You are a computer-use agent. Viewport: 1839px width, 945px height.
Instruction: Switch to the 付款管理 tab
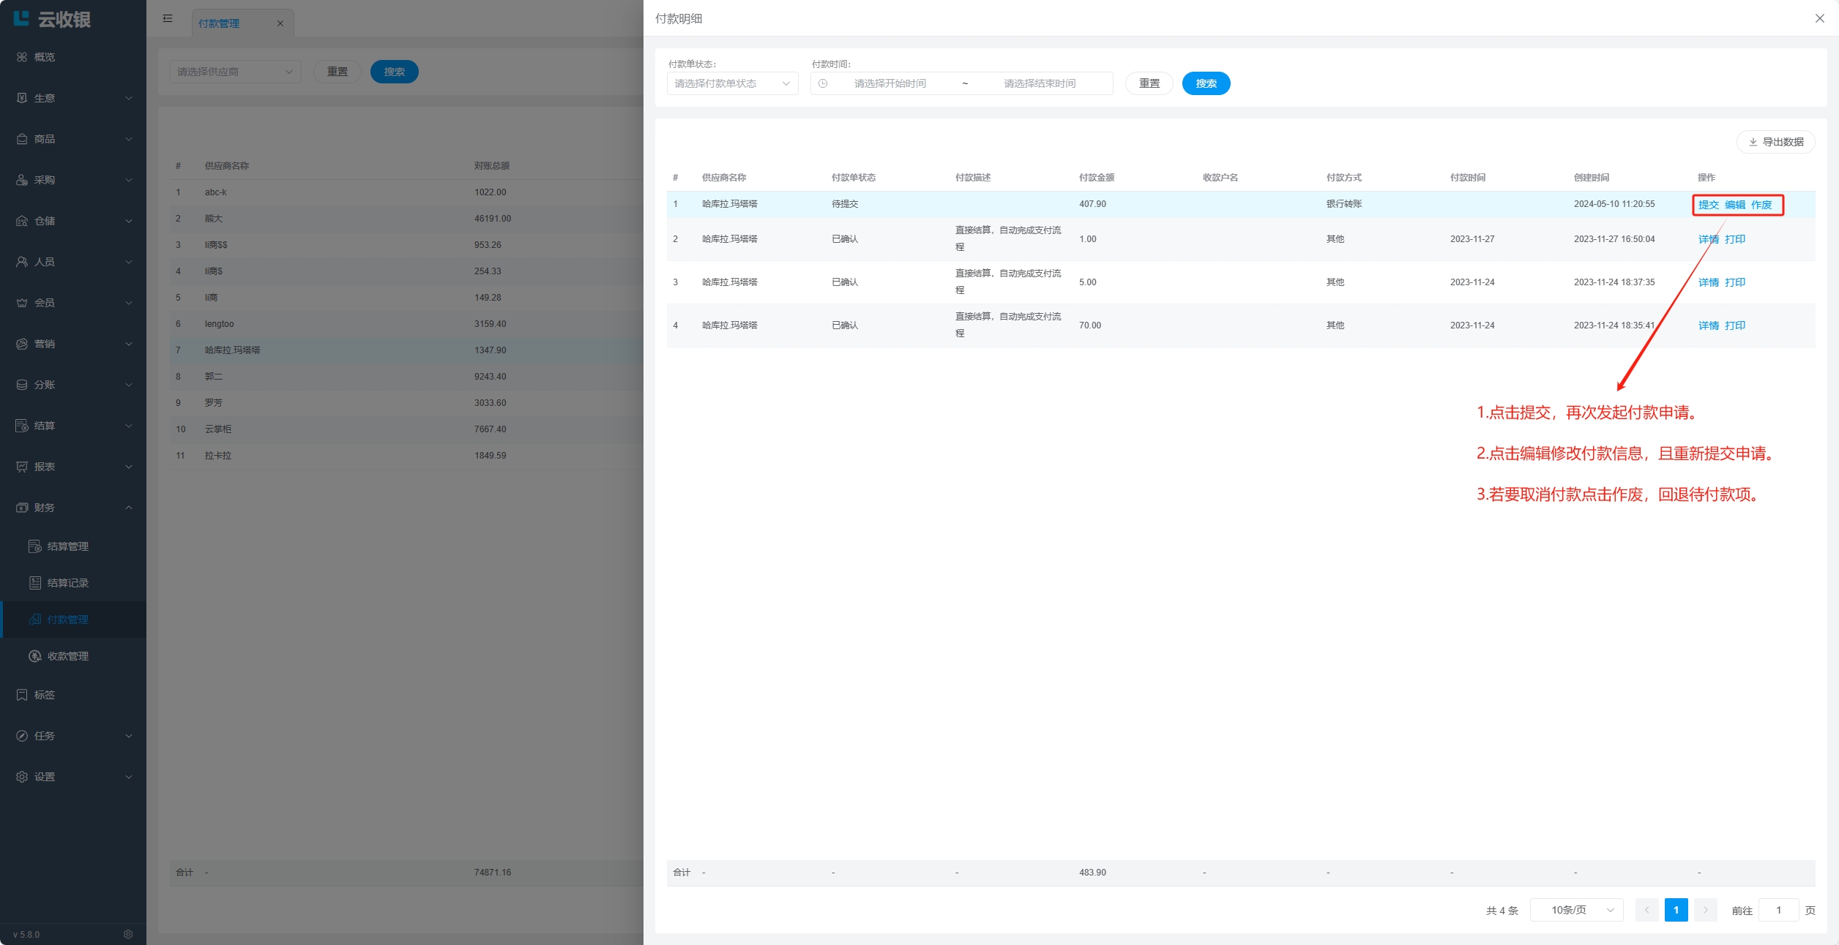pos(219,23)
